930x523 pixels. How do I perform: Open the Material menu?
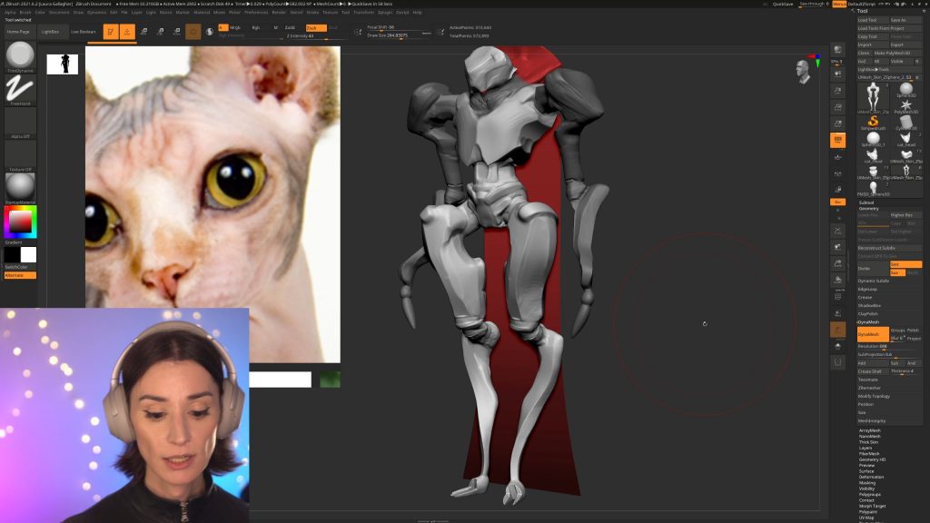(x=202, y=12)
